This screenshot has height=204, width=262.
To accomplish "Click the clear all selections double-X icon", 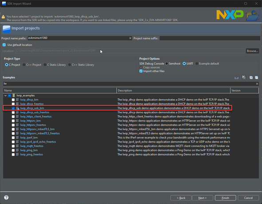I will (x=244, y=78).
